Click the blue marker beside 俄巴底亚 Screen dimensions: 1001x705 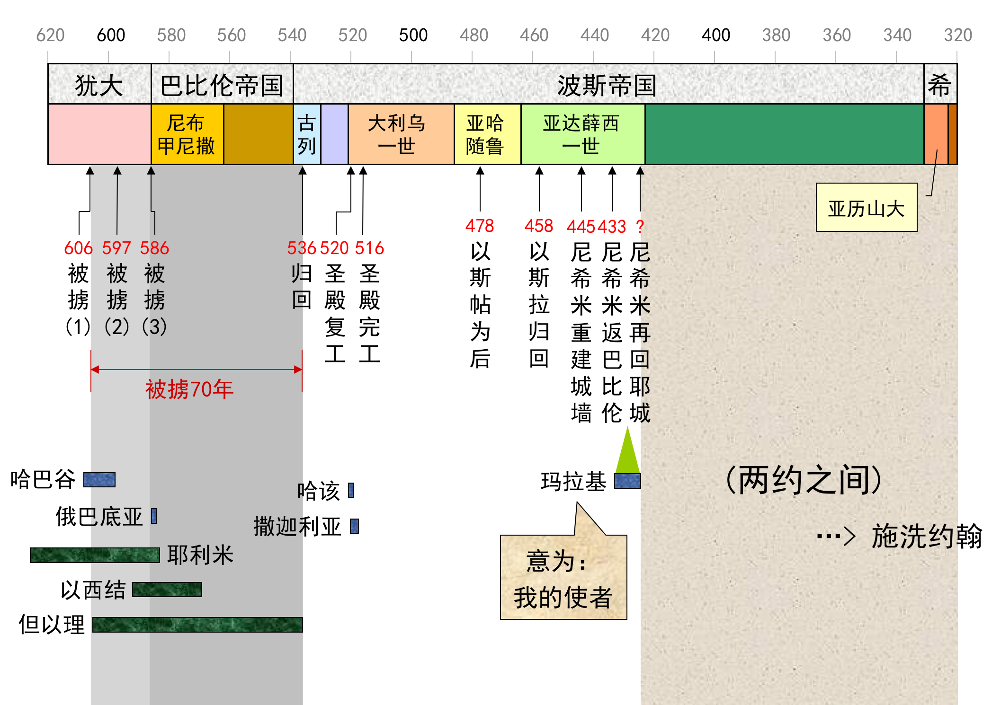[154, 516]
